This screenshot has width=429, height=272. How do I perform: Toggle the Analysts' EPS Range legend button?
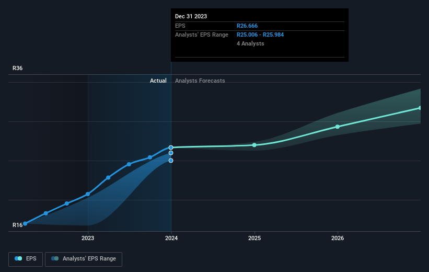84,259
